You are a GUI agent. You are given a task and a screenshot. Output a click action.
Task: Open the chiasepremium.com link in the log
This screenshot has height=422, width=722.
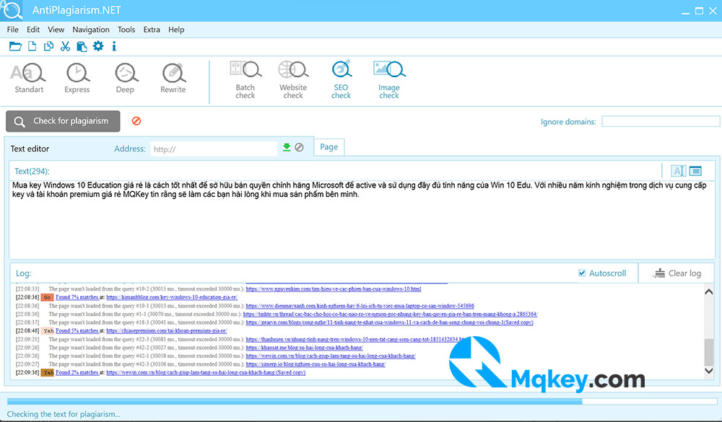coord(167,331)
